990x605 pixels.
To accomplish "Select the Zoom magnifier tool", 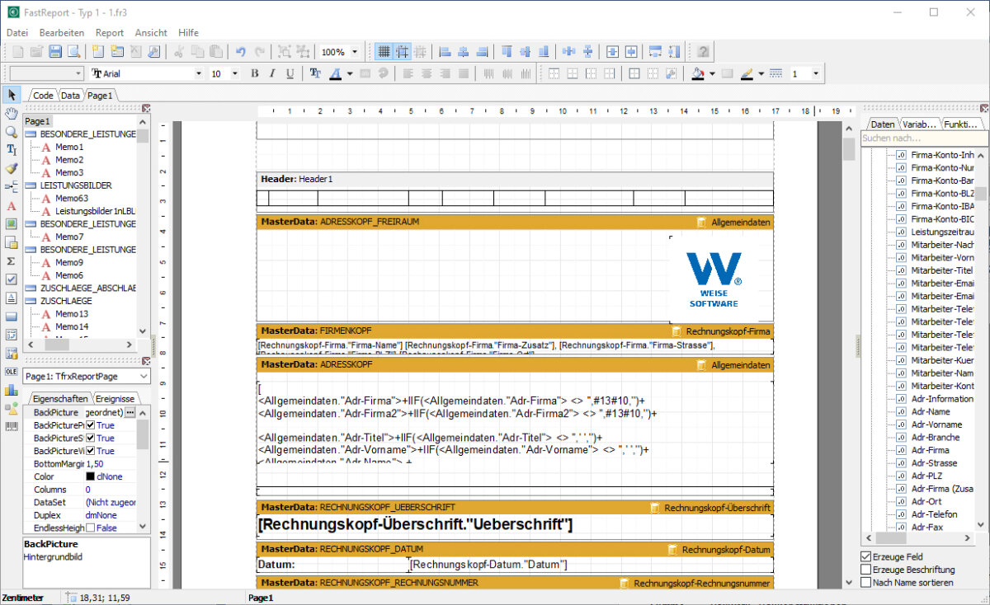I will 12,132.
